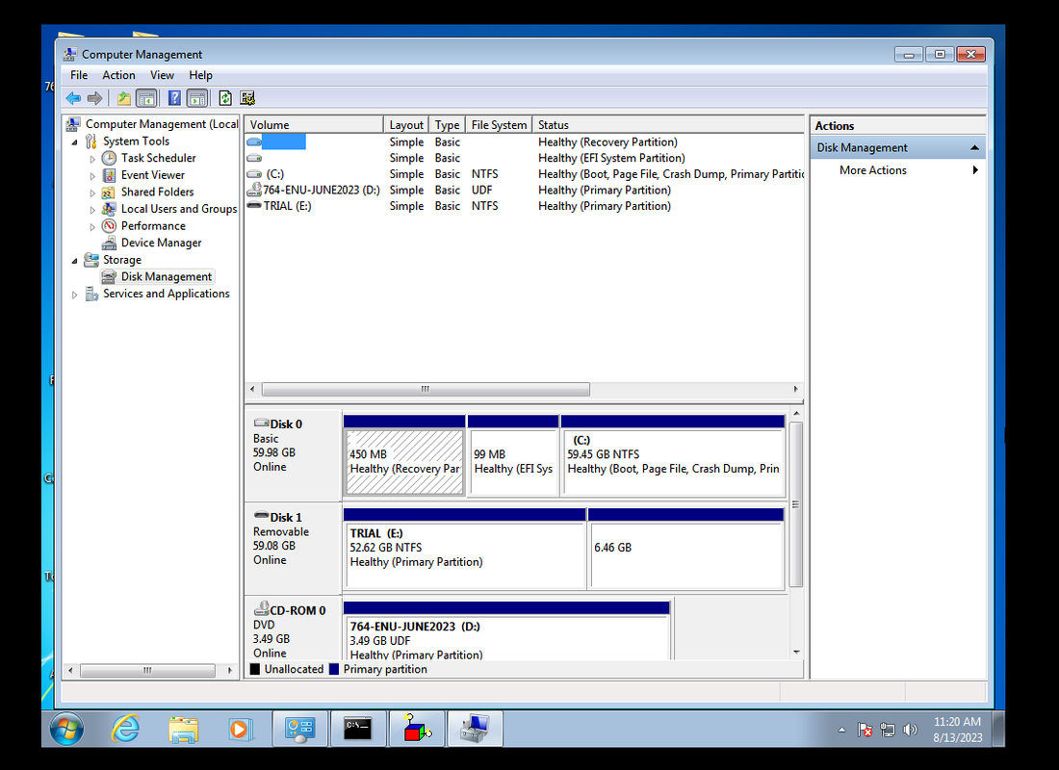Click the volume list horizontal scrollbar thumb
The image size is (1059, 770).
426,390
